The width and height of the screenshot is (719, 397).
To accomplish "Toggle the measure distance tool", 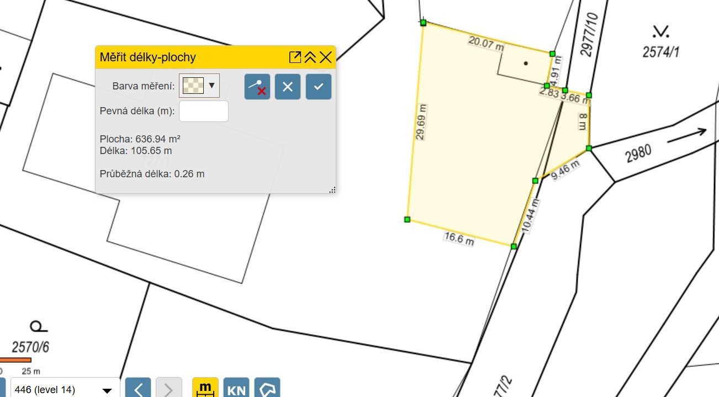I will pyautogui.click(x=205, y=388).
